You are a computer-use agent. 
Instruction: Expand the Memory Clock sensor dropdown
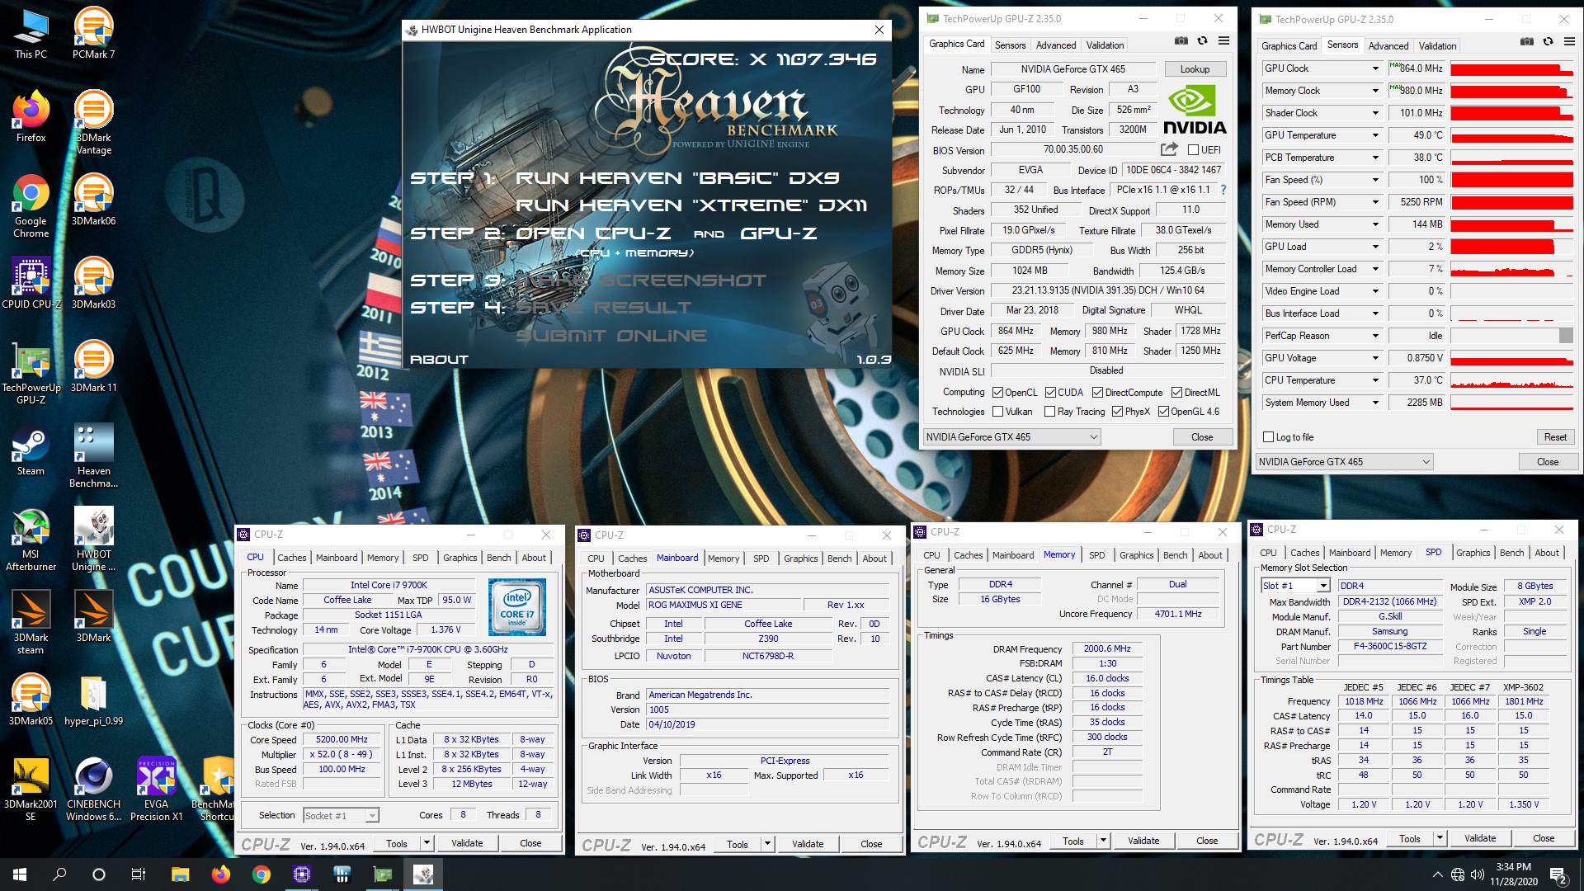[x=1375, y=91]
